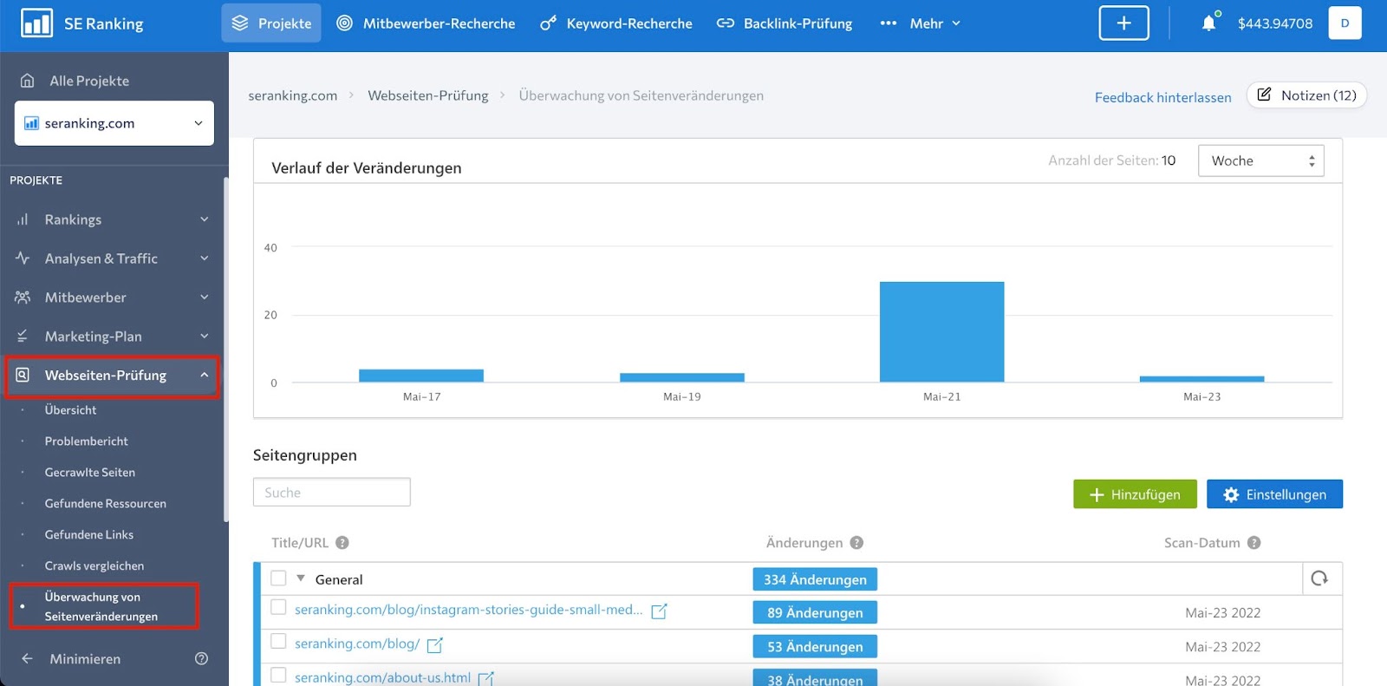
Task: Click the 334 Änderungen badge
Action: click(x=815, y=579)
